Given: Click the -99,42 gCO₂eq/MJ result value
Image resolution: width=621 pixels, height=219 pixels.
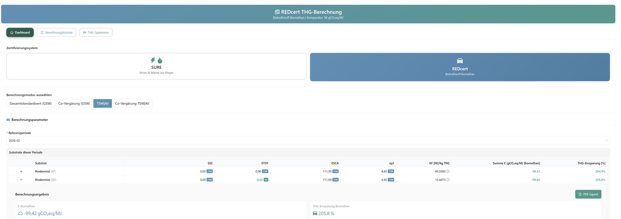Looking at the screenshot, I should [43, 213].
